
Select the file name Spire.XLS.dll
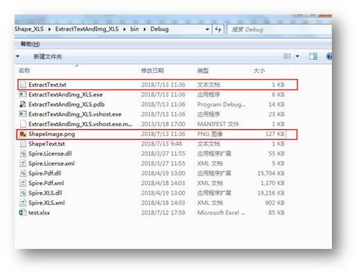(45, 193)
